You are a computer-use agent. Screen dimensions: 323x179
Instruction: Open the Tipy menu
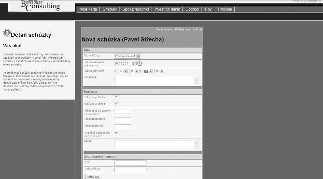tap(208, 9)
